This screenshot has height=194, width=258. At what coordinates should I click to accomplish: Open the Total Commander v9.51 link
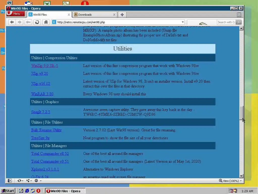pos(50,161)
